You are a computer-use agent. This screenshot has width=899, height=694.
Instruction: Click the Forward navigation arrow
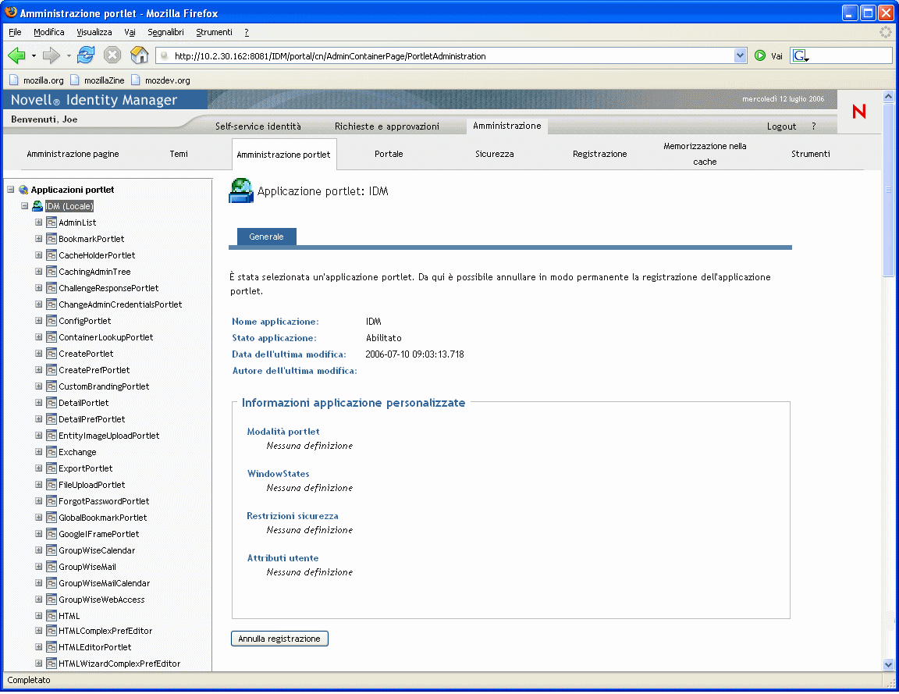pyautogui.click(x=51, y=55)
